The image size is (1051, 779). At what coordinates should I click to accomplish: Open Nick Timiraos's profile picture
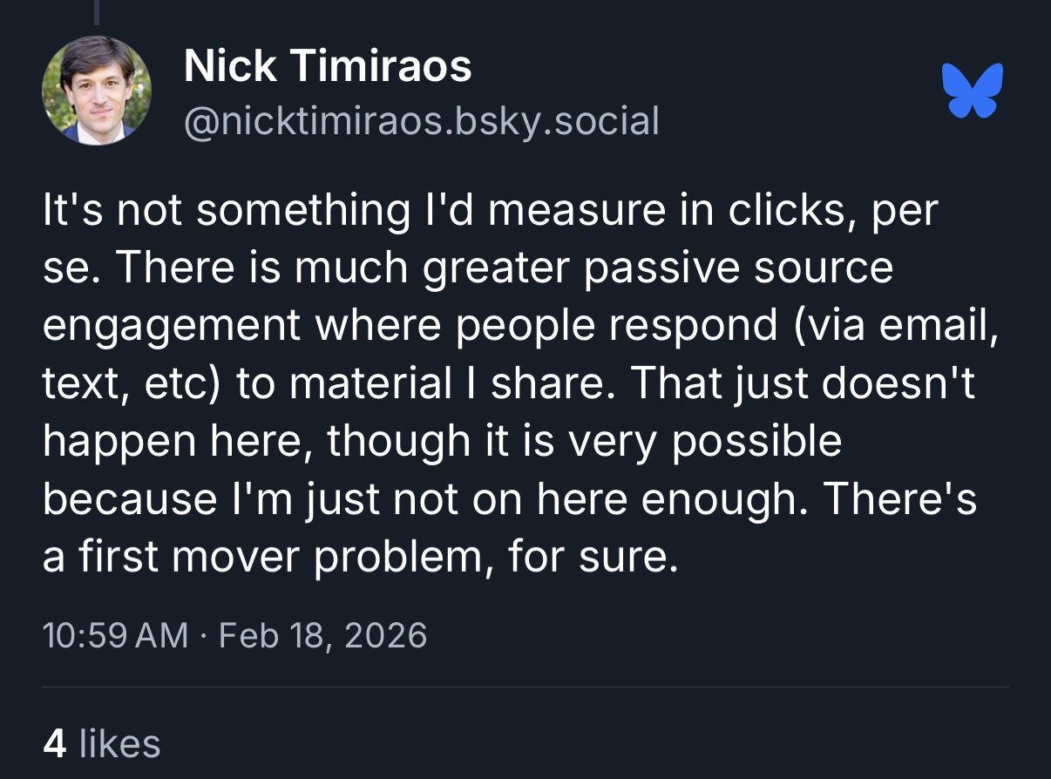[x=96, y=90]
